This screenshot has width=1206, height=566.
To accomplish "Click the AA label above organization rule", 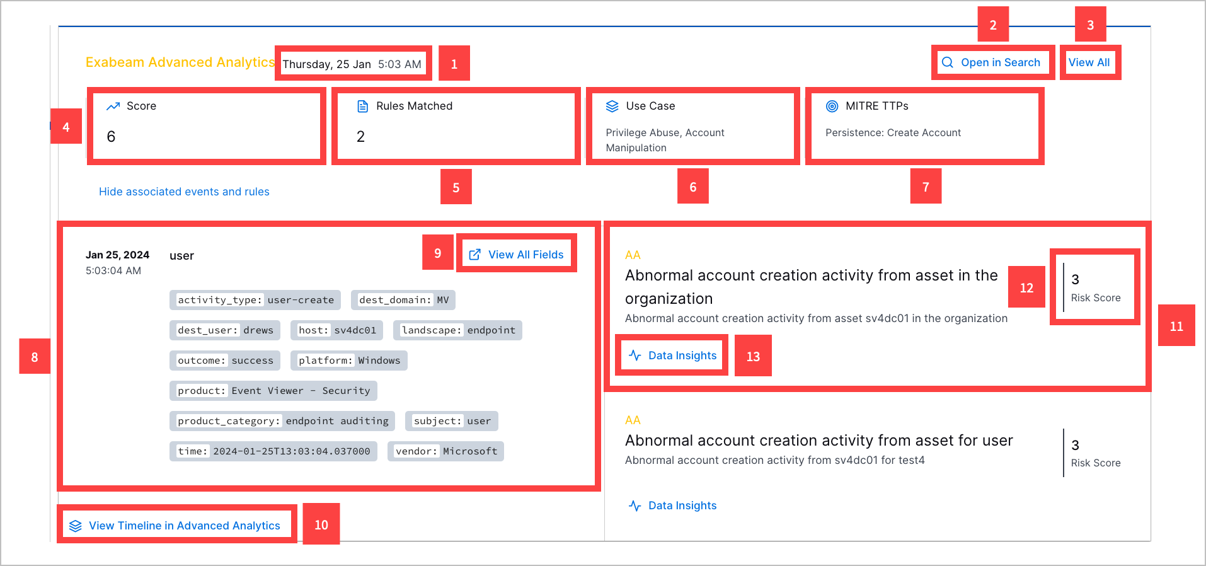I will point(633,255).
